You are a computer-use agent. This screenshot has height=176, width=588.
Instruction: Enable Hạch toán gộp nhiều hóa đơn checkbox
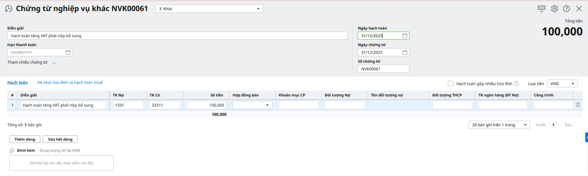(451, 84)
